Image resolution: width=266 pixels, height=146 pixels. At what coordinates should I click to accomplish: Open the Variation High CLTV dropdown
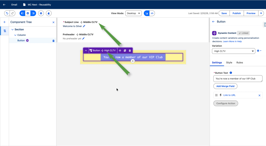(x=234, y=51)
